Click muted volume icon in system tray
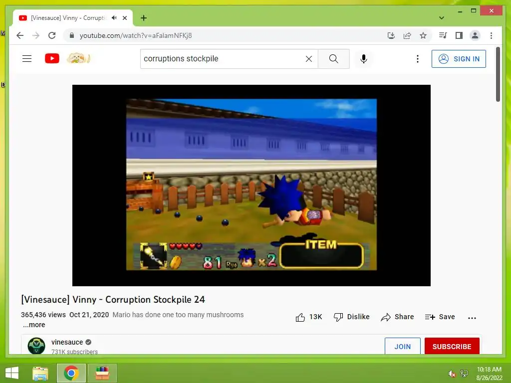 [x=452, y=374]
